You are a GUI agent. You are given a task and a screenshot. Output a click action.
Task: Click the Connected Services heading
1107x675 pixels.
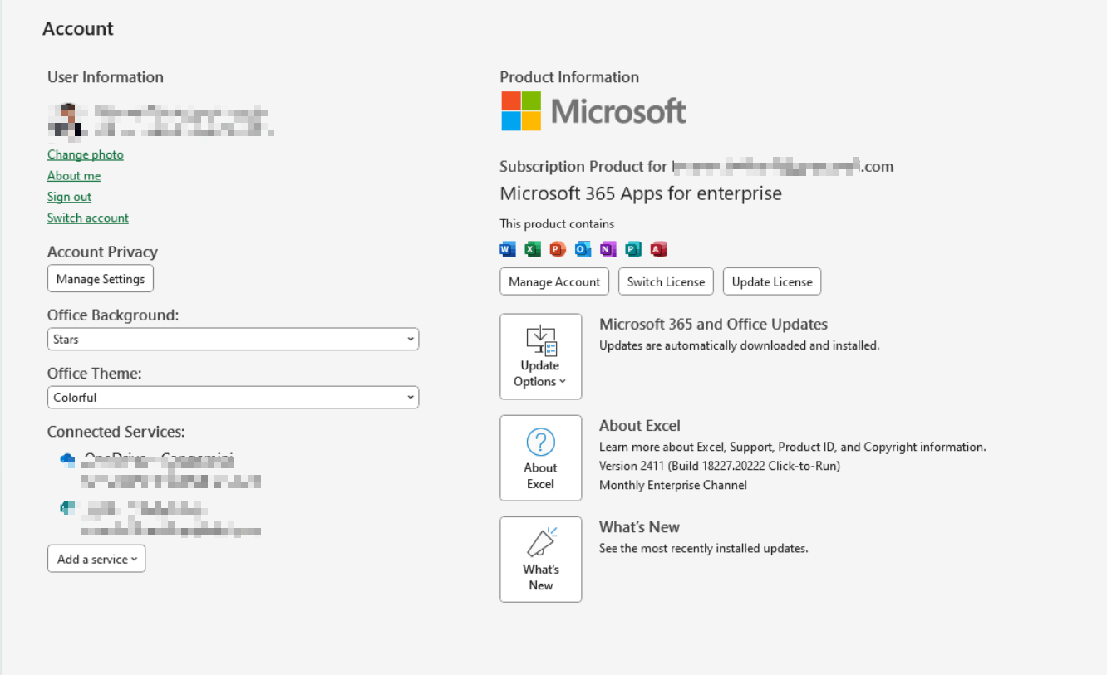click(116, 432)
